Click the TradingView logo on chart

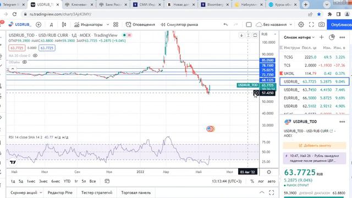point(13,162)
